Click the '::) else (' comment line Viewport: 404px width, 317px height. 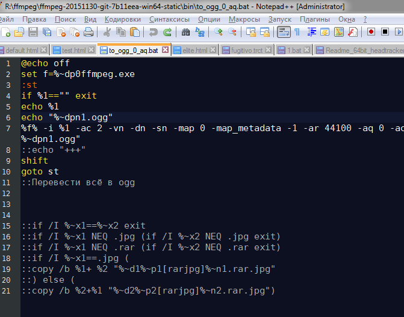48,280
